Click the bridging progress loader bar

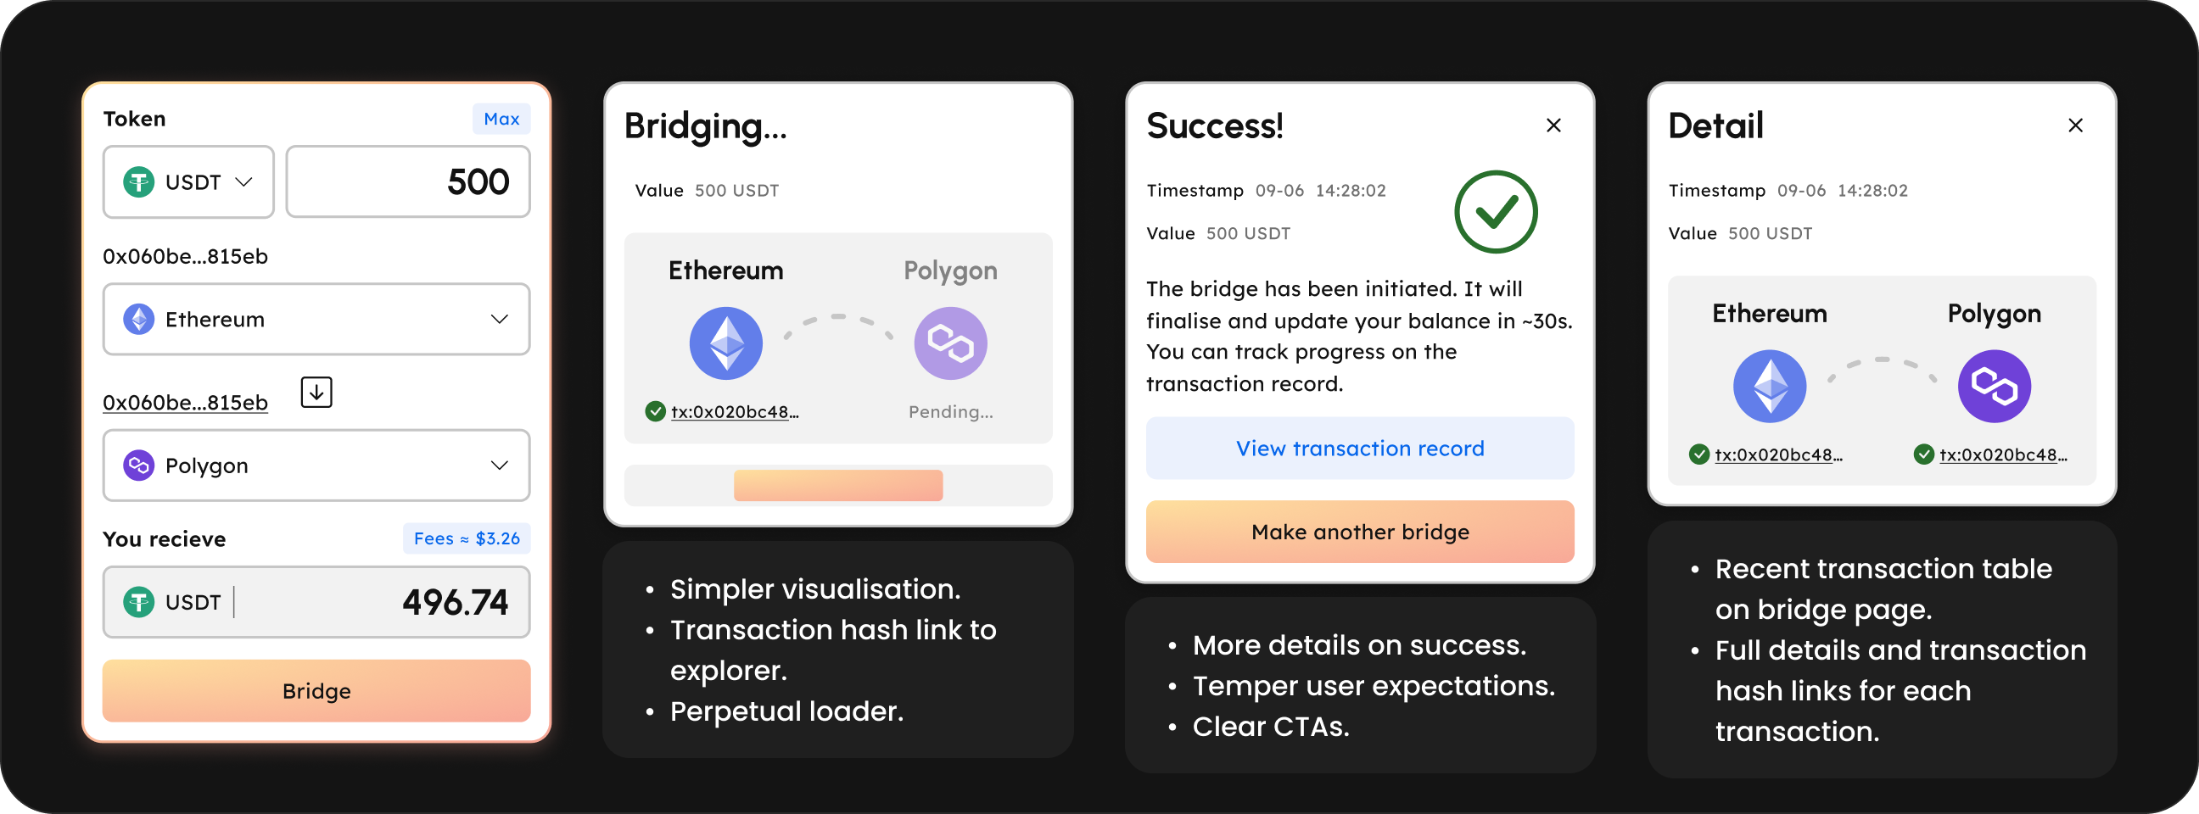click(837, 486)
